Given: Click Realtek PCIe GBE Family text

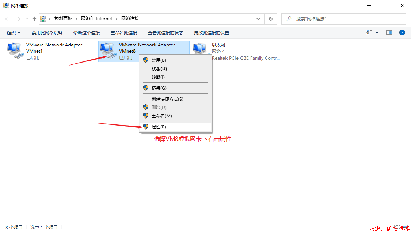Looking at the screenshot, I should coord(246,58).
